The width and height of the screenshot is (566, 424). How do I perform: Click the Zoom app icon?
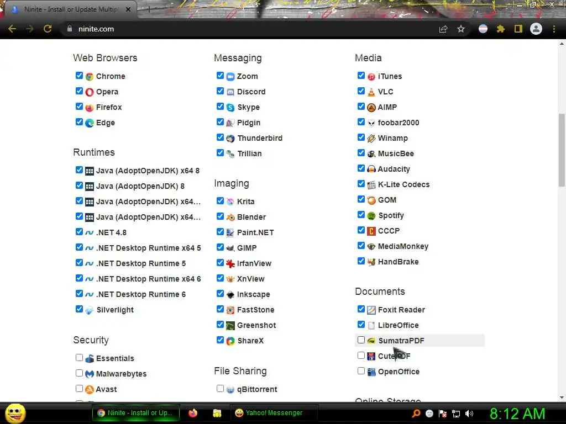(x=230, y=76)
